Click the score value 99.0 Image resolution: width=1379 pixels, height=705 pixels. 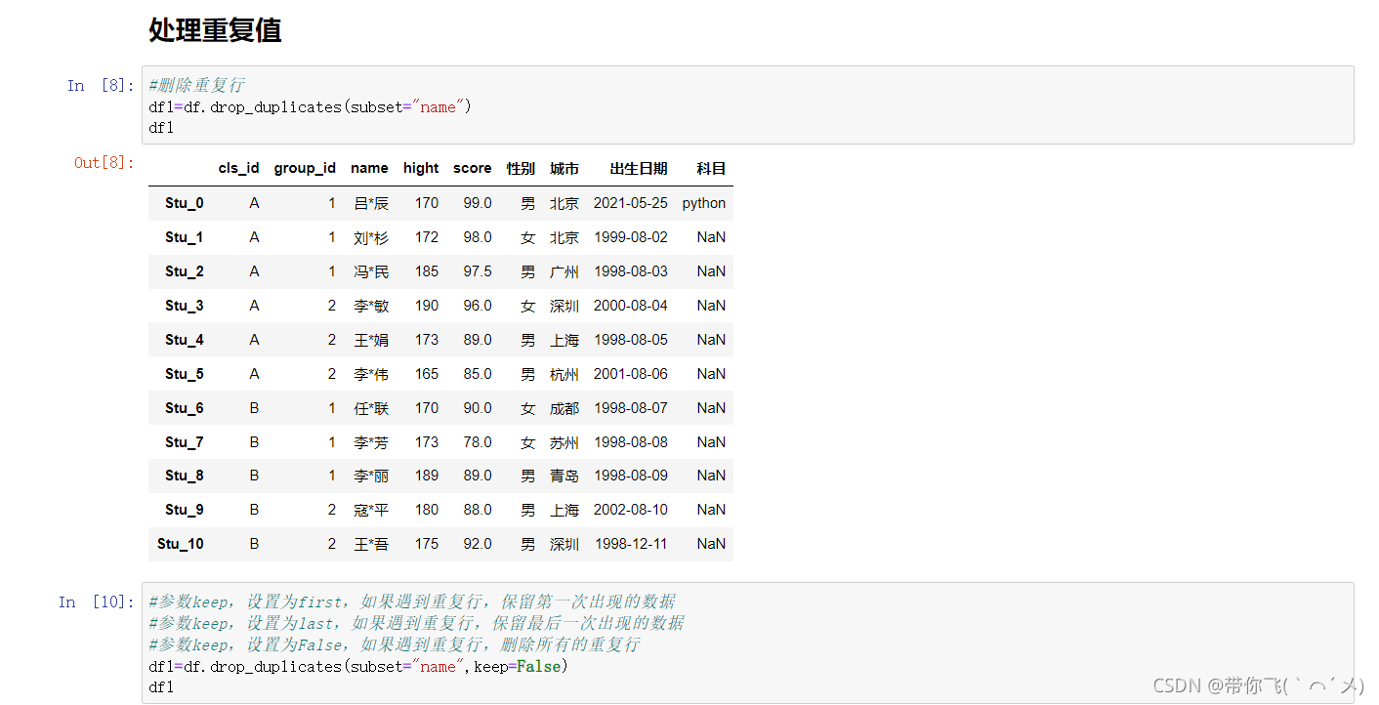[478, 203]
